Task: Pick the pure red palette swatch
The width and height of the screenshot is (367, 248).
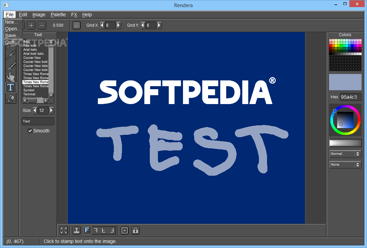Action: pyautogui.click(x=330, y=46)
